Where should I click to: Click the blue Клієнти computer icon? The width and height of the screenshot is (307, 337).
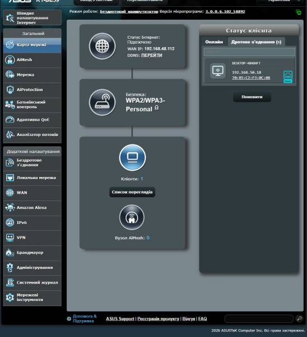[x=132, y=157]
